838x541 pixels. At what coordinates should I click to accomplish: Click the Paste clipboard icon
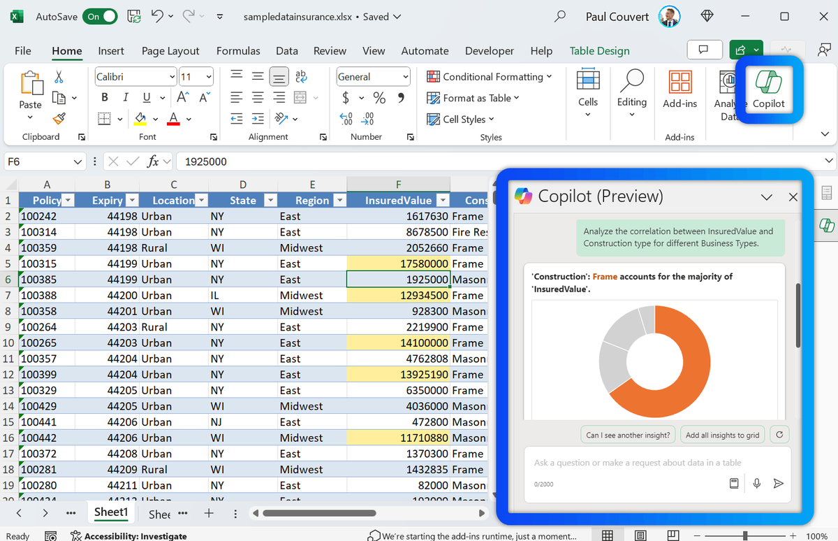pos(30,83)
